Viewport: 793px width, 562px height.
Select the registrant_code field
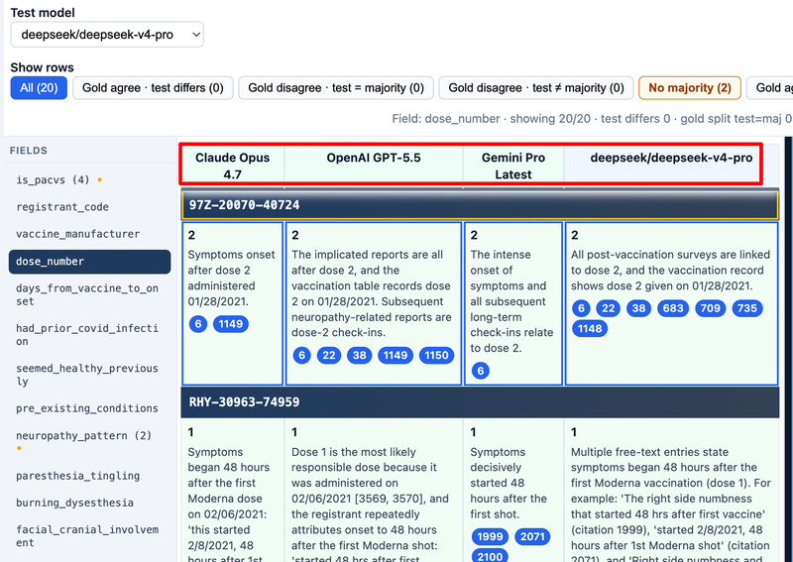point(89,207)
